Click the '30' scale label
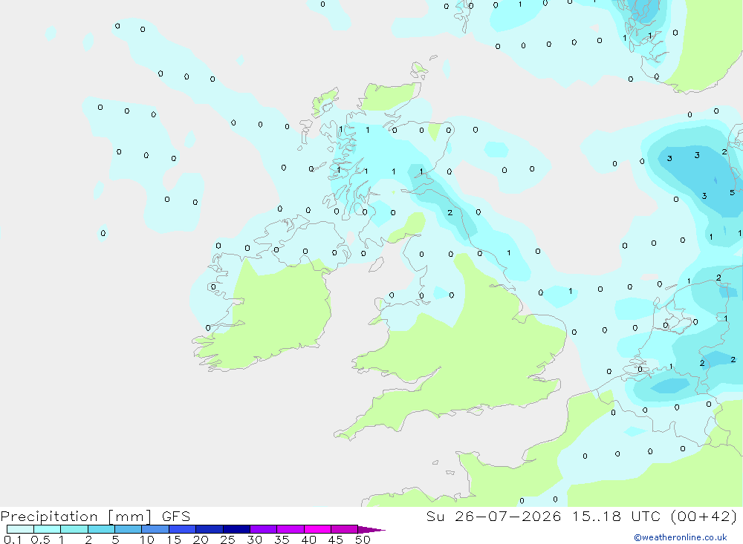The width and height of the screenshot is (743, 544). tap(255, 540)
